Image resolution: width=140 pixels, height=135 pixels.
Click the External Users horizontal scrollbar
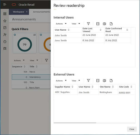(75, 123)
